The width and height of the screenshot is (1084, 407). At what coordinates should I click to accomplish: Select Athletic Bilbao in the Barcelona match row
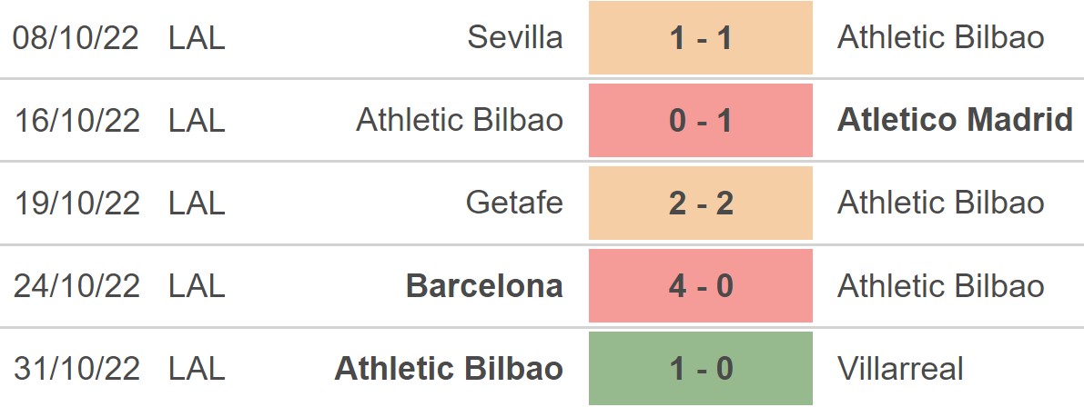pos(940,285)
